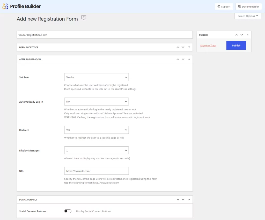The height and width of the screenshot is (220, 265).
Task: Expand Screen Options tab
Action: click(248, 16)
